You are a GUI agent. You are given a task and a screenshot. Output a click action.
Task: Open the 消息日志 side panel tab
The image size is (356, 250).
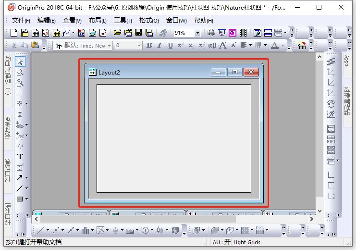tap(8, 170)
